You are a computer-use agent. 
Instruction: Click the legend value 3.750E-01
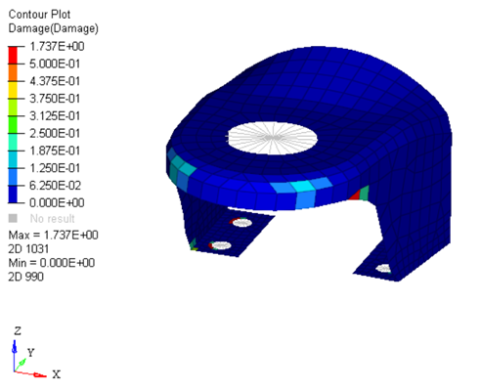pos(55,99)
